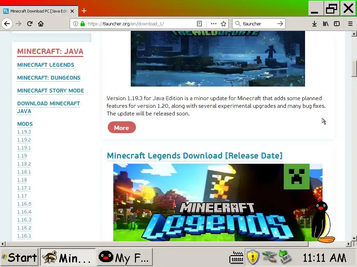This screenshot has height=267, width=357.
Task: Click the 11:11 AM taskbar clock
Action: 325,258
